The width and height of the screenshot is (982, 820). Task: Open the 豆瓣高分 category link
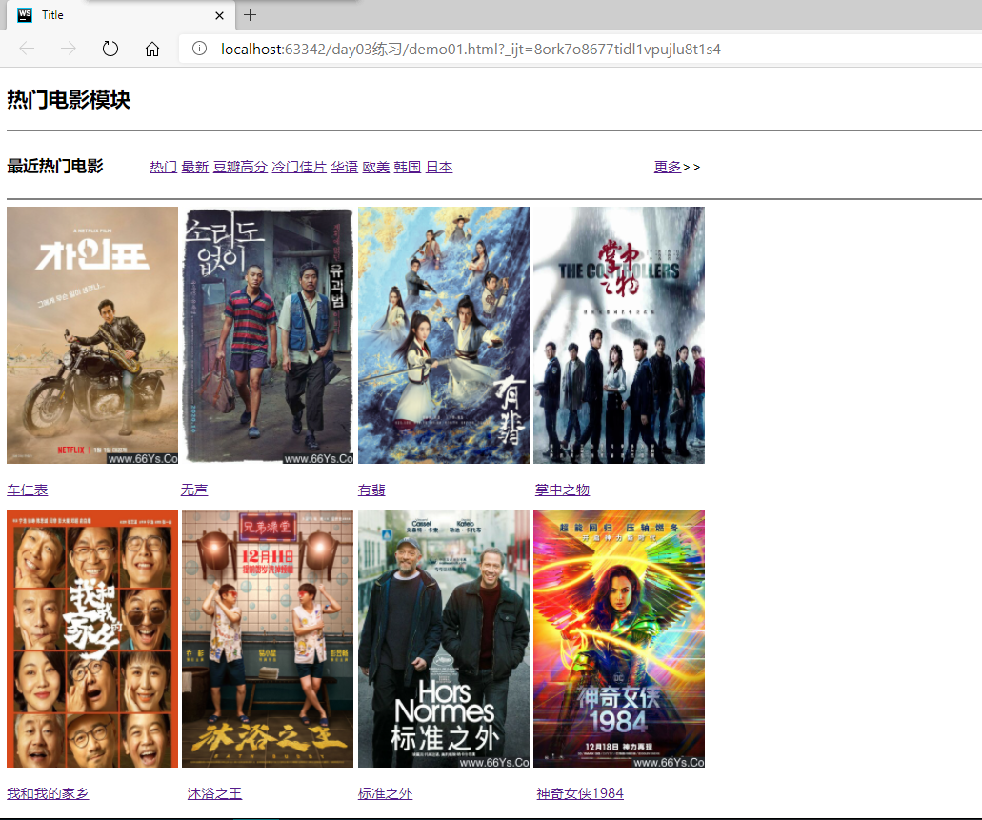point(240,167)
